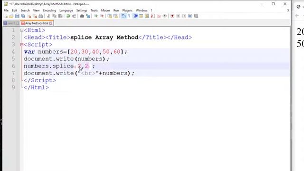This screenshot has height=171, width=304.
Task: Open the Folder as Workspace icon
Action: [159, 16]
